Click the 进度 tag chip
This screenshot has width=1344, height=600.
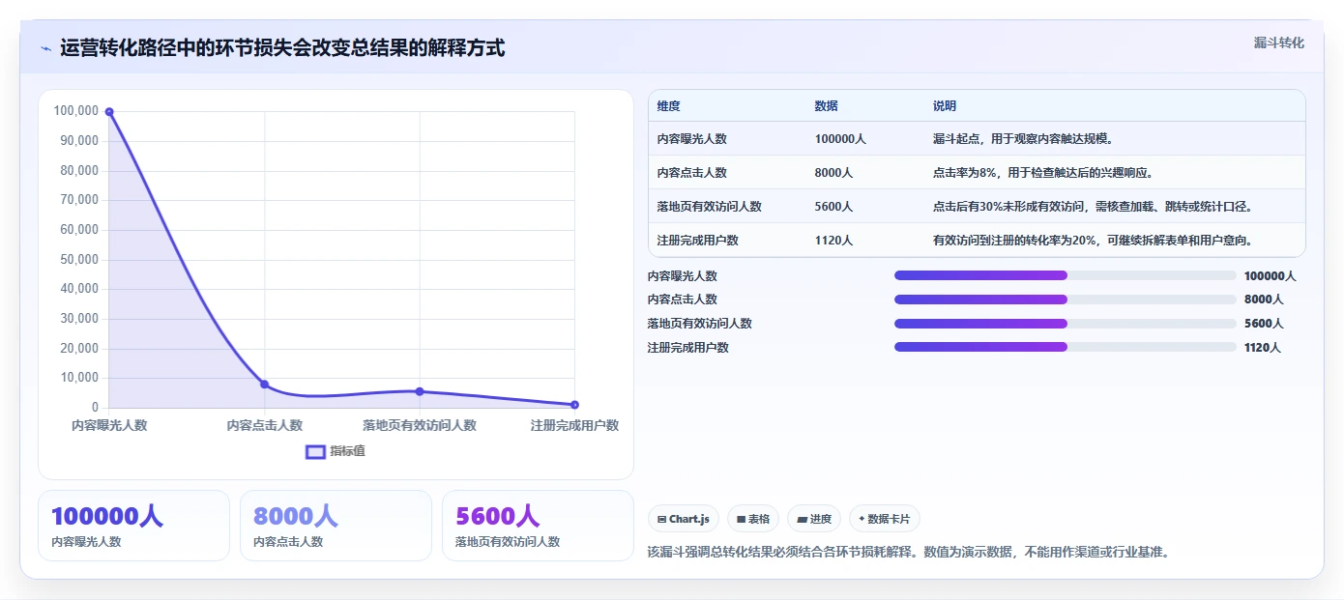[814, 519]
